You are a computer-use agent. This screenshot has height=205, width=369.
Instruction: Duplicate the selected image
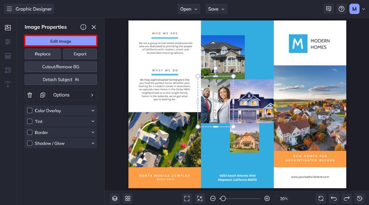tap(43, 95)
